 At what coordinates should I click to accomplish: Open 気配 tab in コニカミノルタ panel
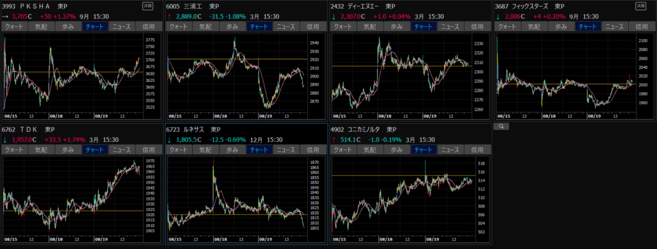coord(370,150)
